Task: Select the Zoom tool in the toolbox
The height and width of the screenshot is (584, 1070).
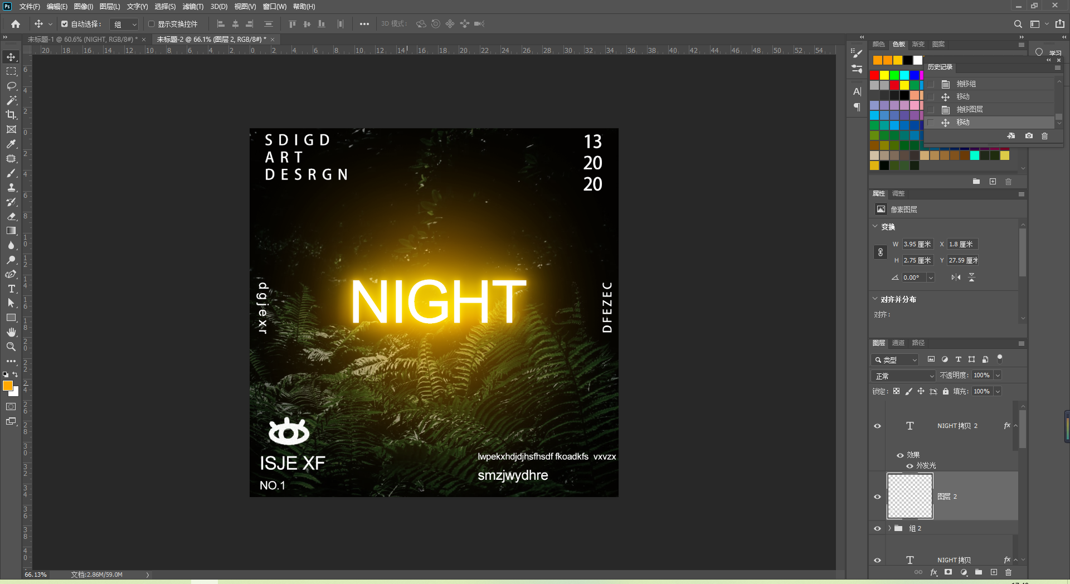Action: point(11,347)
